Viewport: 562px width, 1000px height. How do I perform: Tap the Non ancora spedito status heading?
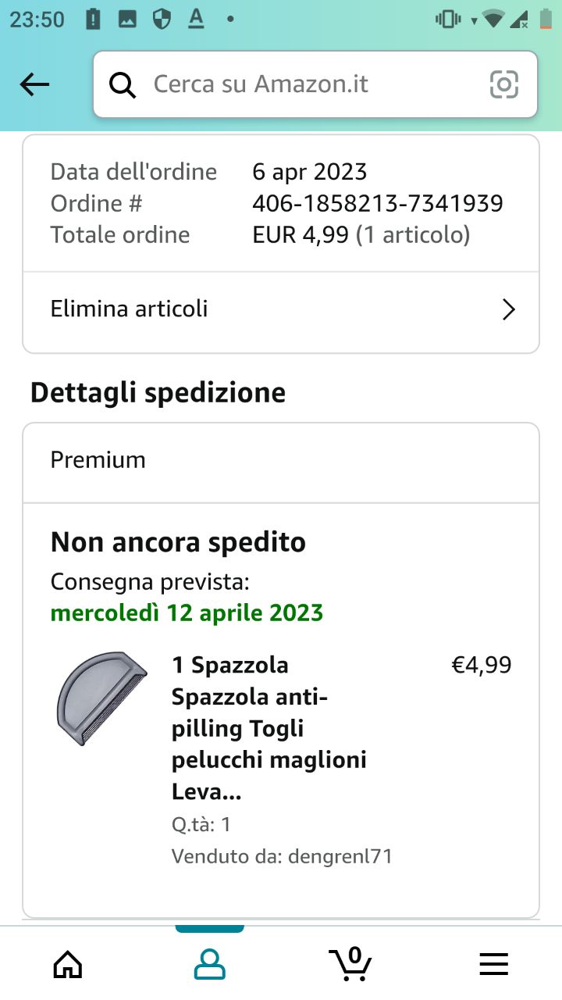(x=178, y=542)
